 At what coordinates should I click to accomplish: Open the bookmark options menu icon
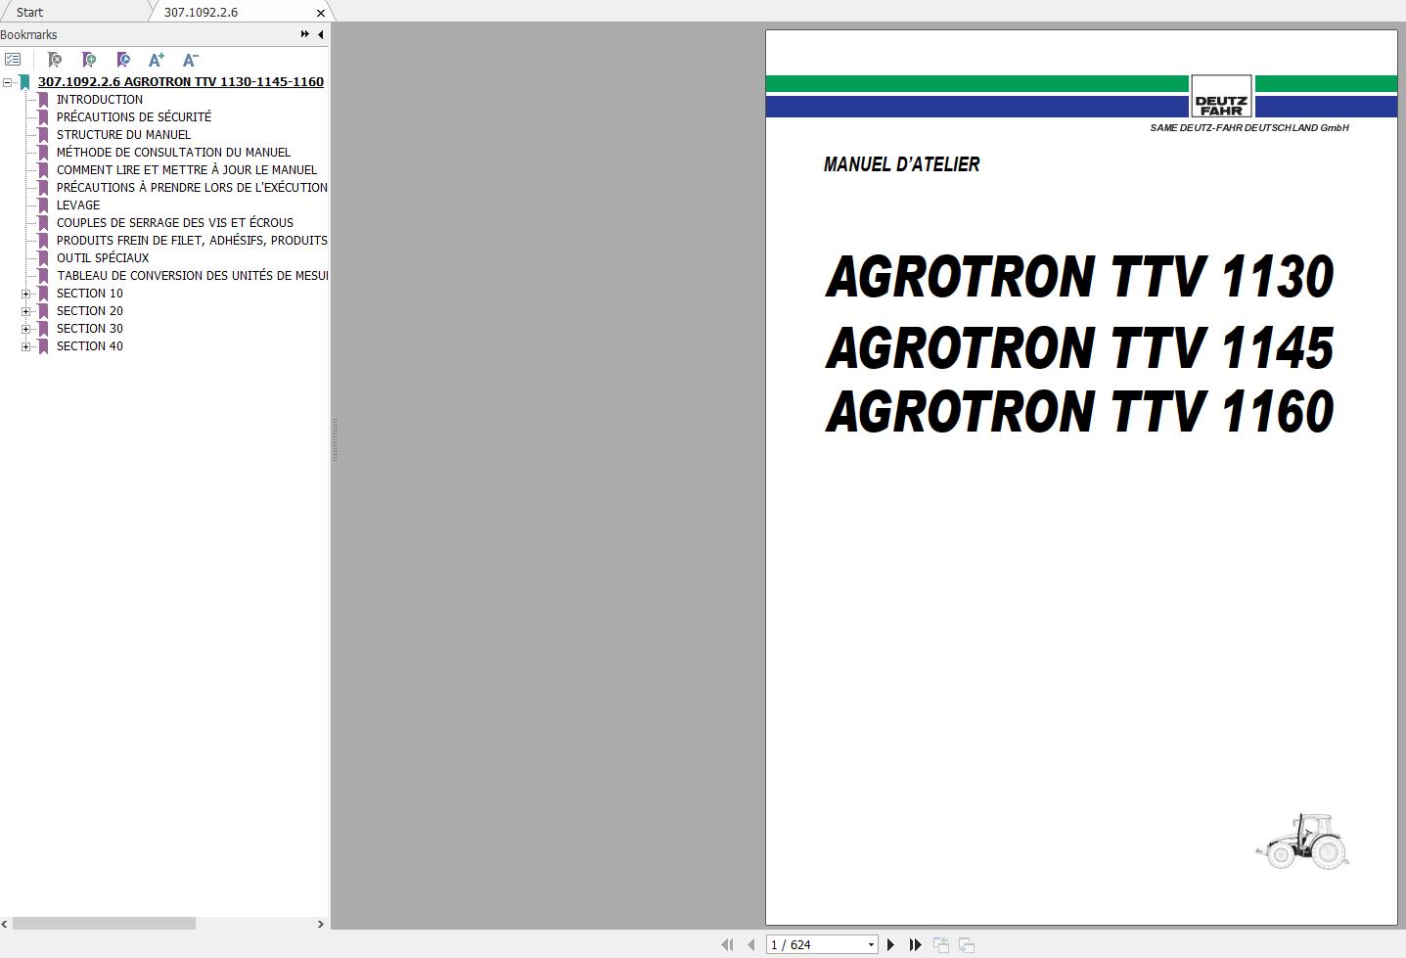click(x=13, y=60)
